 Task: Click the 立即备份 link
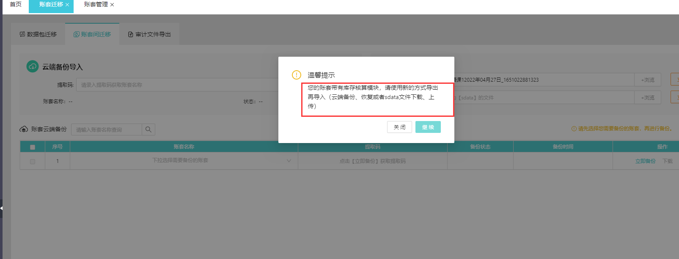(646, 161)
